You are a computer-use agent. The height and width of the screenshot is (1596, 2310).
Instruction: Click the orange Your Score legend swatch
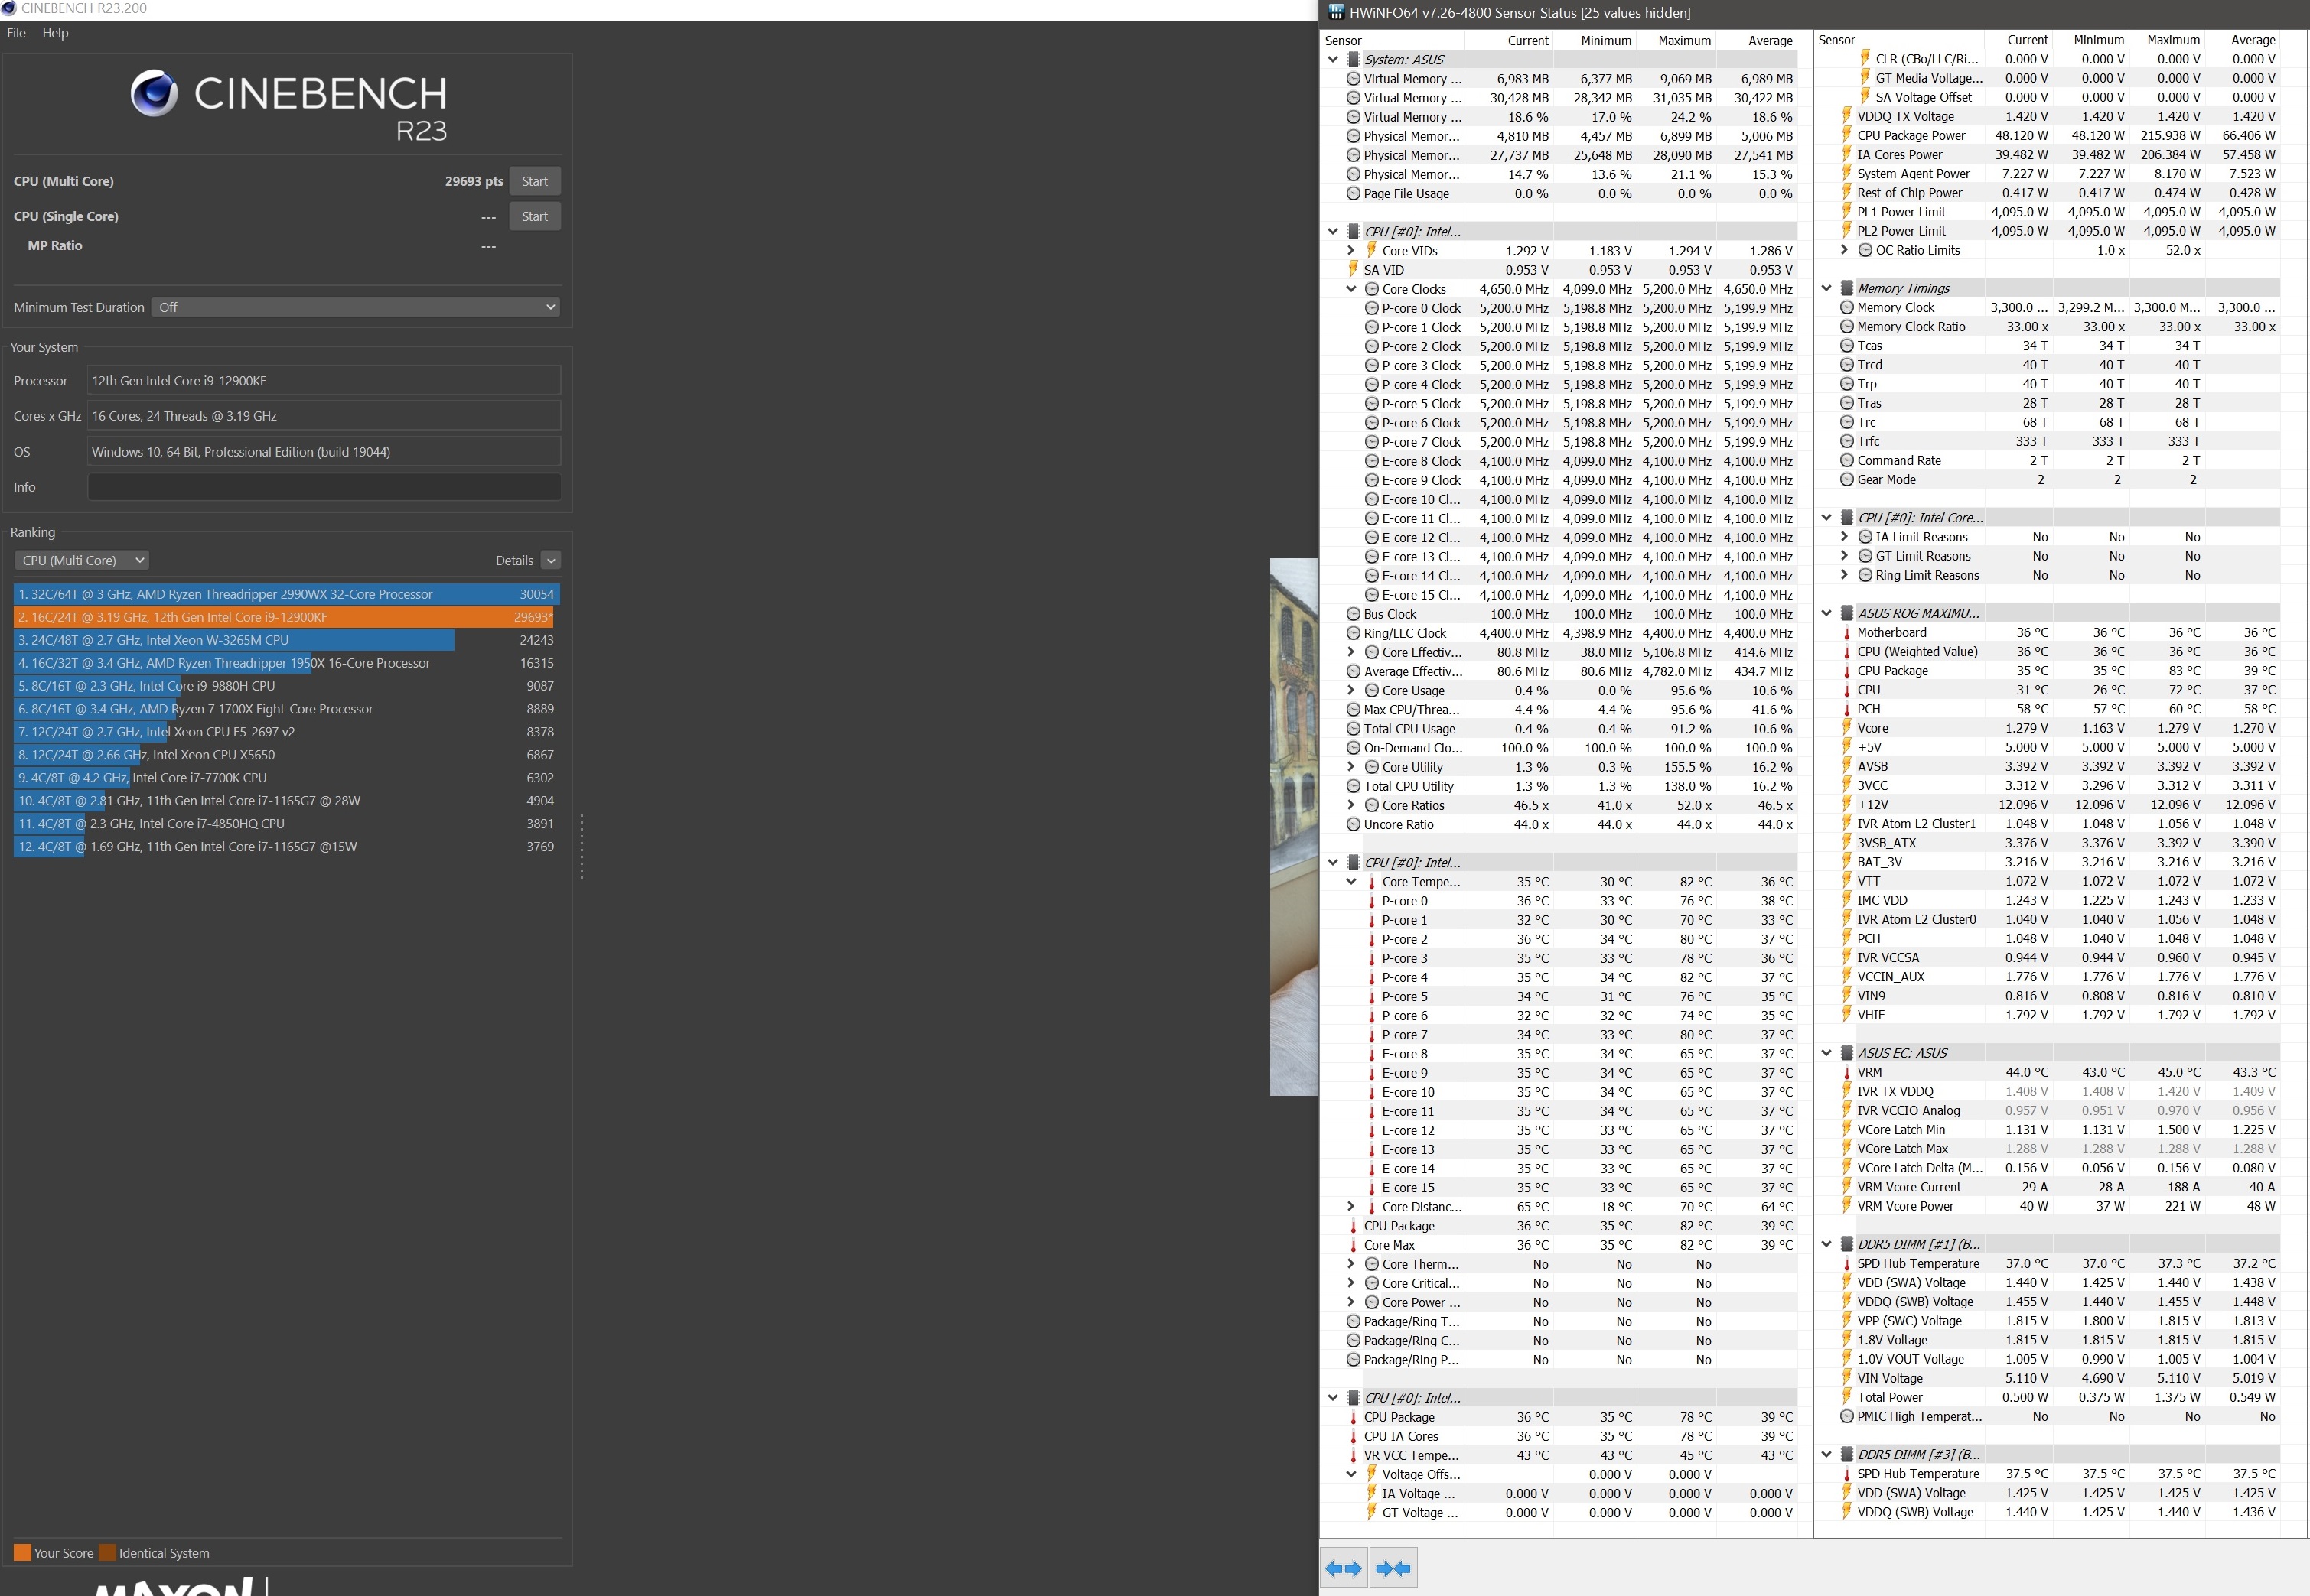point(22,1552)
